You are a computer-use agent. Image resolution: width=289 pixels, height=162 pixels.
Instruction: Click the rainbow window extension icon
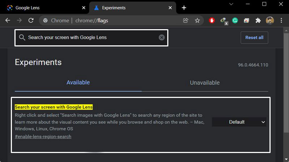tap(246, 21)
